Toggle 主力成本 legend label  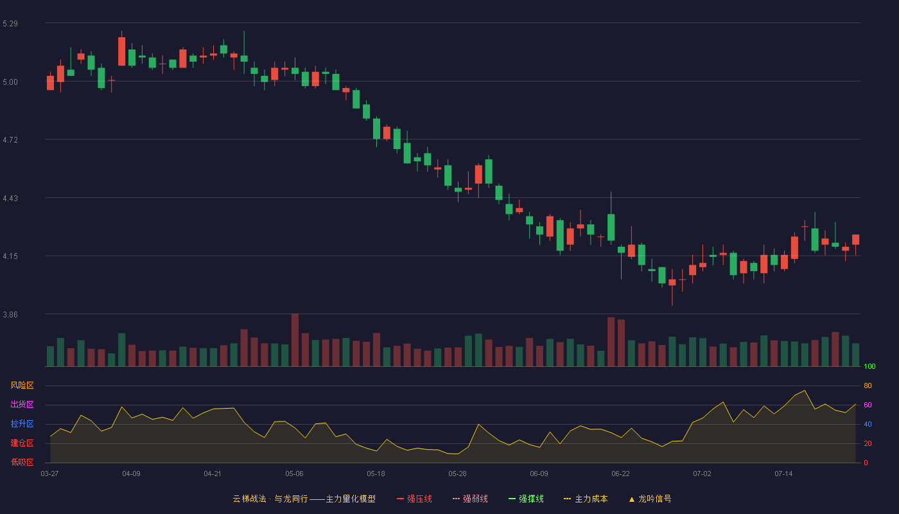(591, 499)
